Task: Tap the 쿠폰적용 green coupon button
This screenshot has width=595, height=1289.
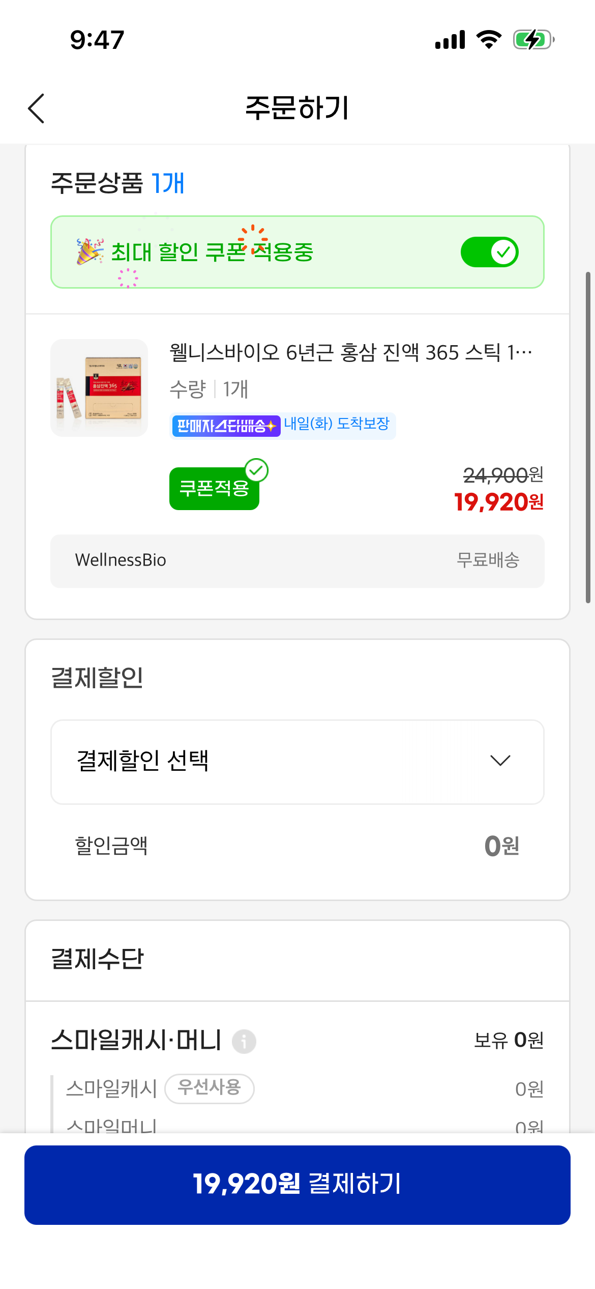Action: pos(214,489)
